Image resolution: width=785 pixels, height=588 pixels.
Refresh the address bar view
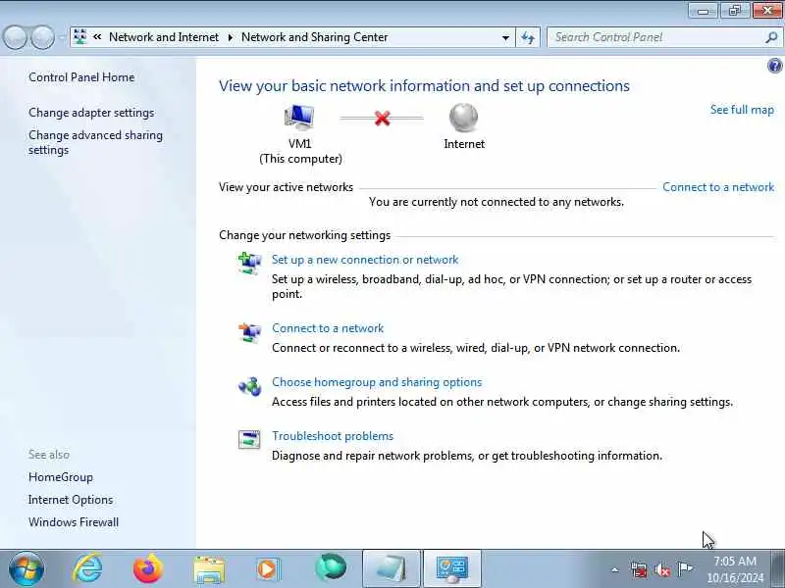pyautogui.click(x=528, y=37)
